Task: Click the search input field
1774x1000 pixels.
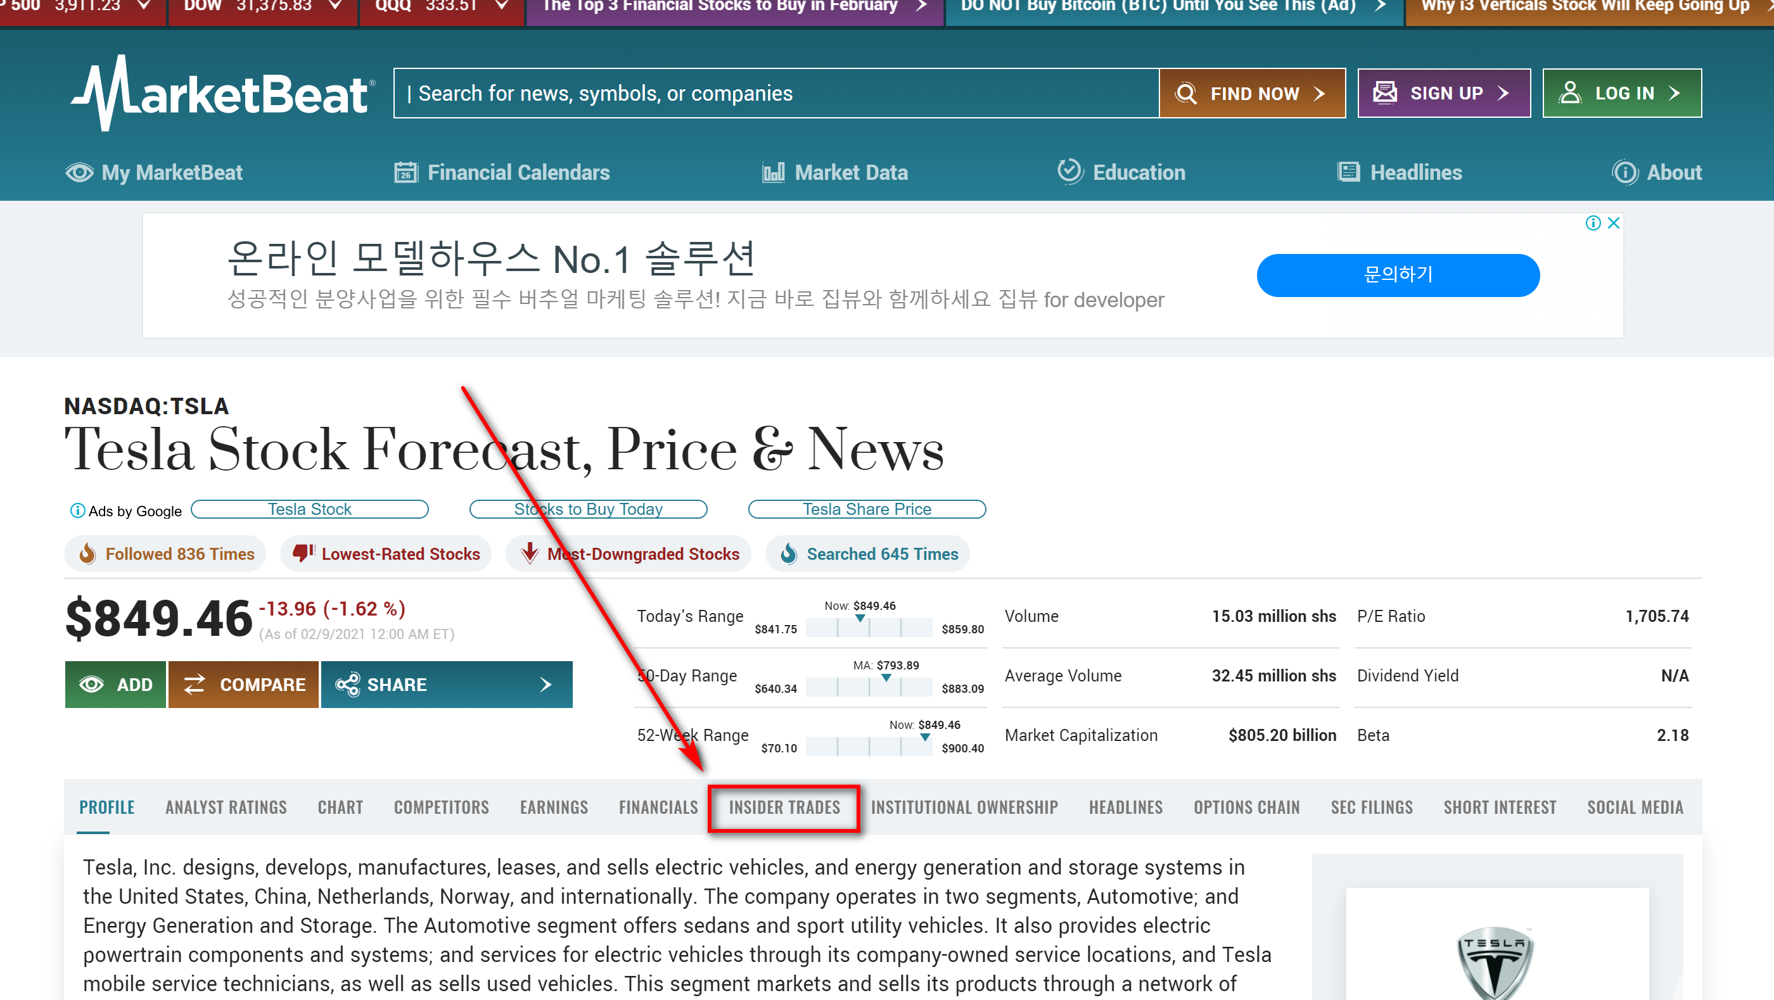Action: click(776, 93)
